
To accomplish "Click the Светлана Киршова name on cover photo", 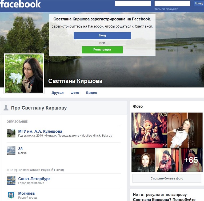I will [75, 81].
